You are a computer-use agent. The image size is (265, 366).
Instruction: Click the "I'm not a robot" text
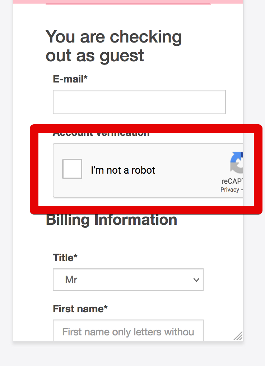(123, 170)
